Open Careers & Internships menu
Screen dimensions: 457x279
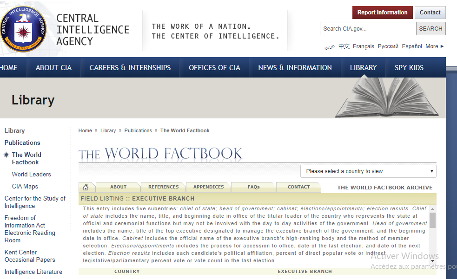tap(130, 68)
